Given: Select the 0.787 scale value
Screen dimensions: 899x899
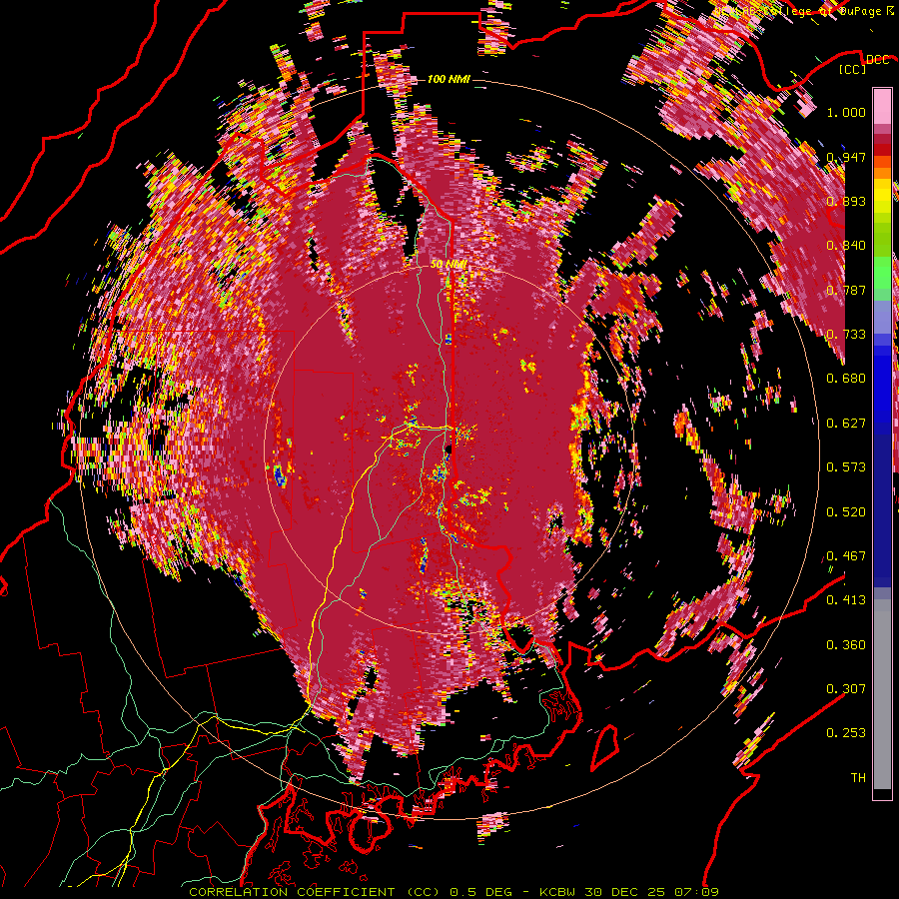Looking at the screenshot, I should coord(846,290).
